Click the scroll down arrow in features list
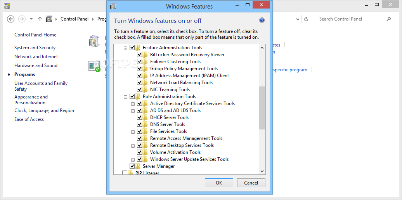Image resolution: width=402 pixels, height=200 pixels. [x=262, y=171]
